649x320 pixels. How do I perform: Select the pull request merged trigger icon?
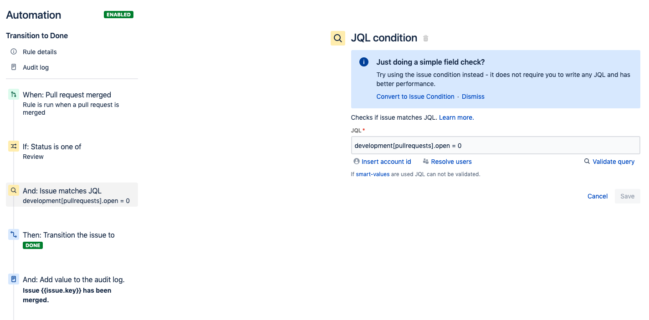point(14,95)
